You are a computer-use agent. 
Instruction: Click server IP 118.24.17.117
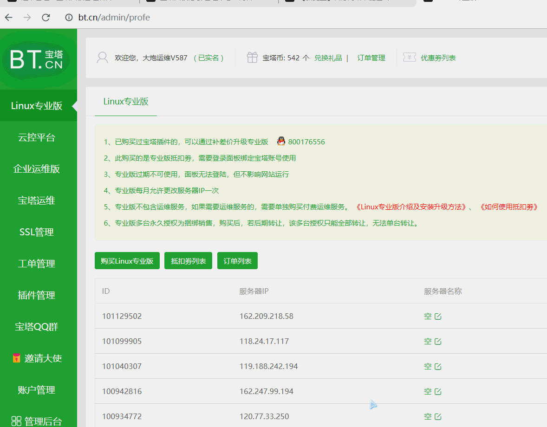264,341
